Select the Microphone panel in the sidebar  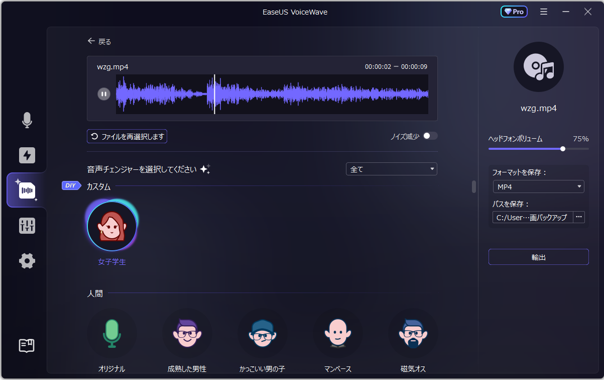click(x=27, y=121)
